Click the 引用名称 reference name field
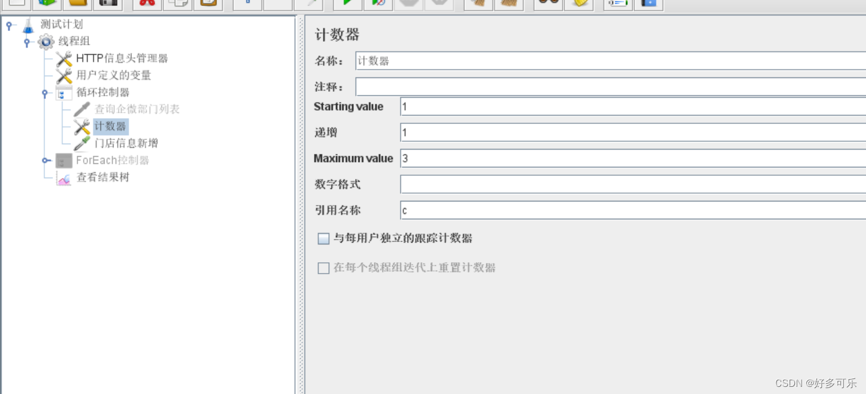 point(633,210)
